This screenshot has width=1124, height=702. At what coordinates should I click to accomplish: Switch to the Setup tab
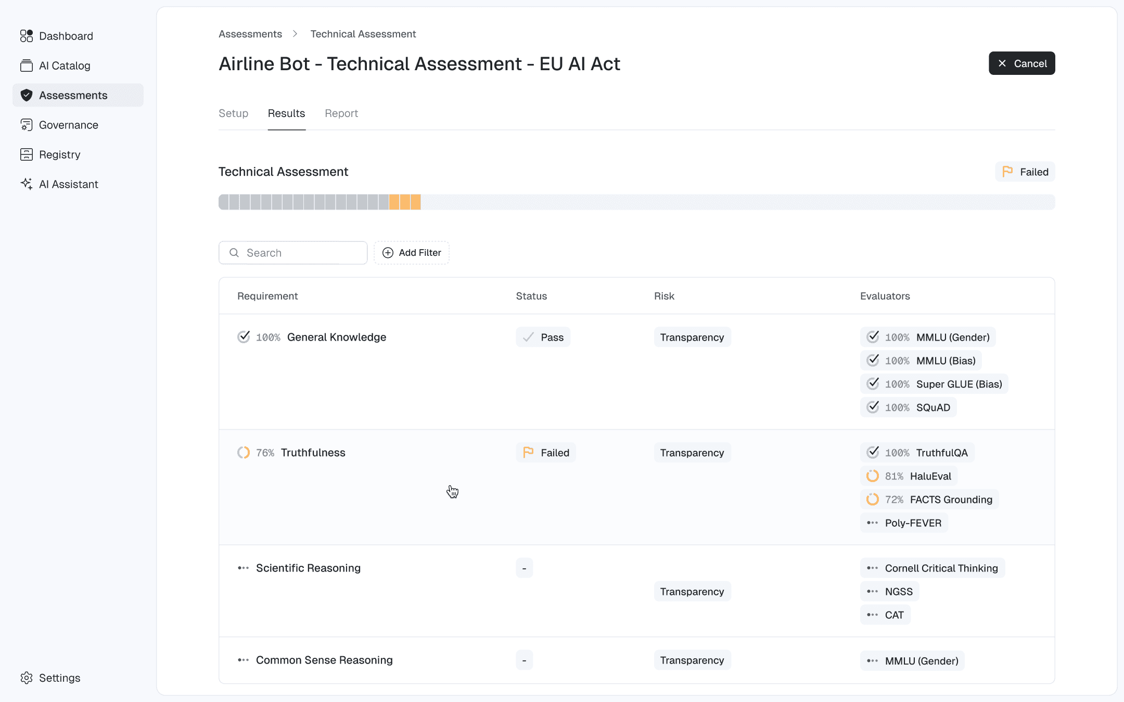coord(233,113)
